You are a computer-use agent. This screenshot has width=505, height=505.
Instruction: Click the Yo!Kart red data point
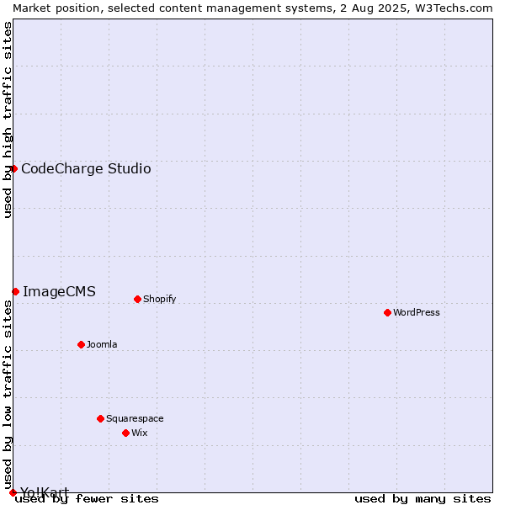click(13, 492)
